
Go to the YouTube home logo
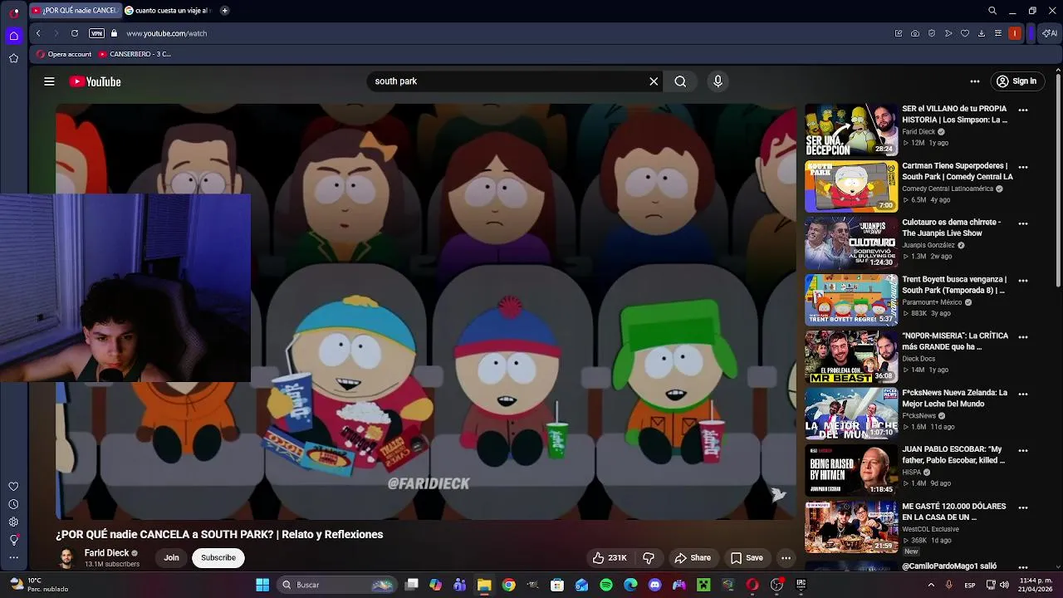click(95, 81)
